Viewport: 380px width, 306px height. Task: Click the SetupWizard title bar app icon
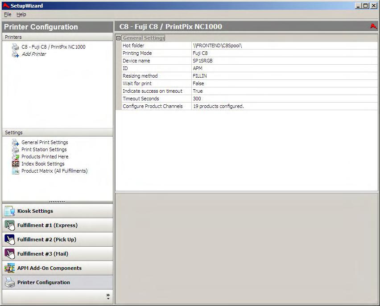coord(6,6)
